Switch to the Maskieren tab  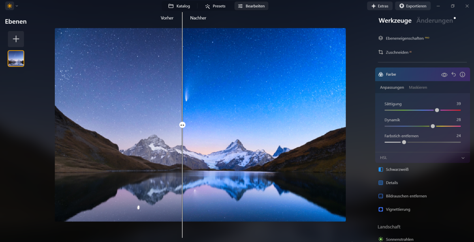coord(418,87)
